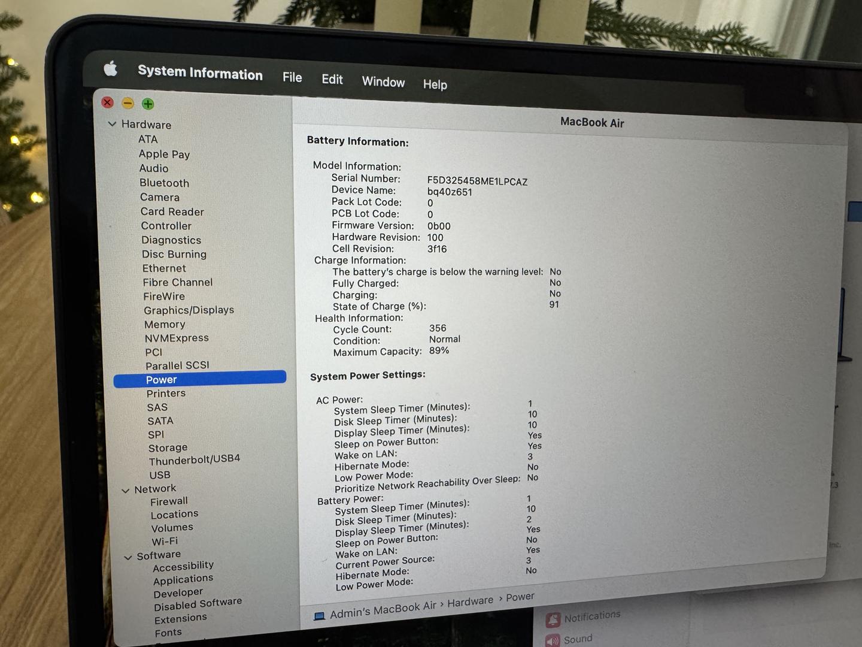This screenshot has height=647, width=862.
Task: Select Volumes under Network
Action: coord(172,527)
